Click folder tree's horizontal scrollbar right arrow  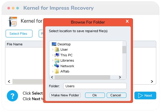pyautogui.click(x=120, y=77)
